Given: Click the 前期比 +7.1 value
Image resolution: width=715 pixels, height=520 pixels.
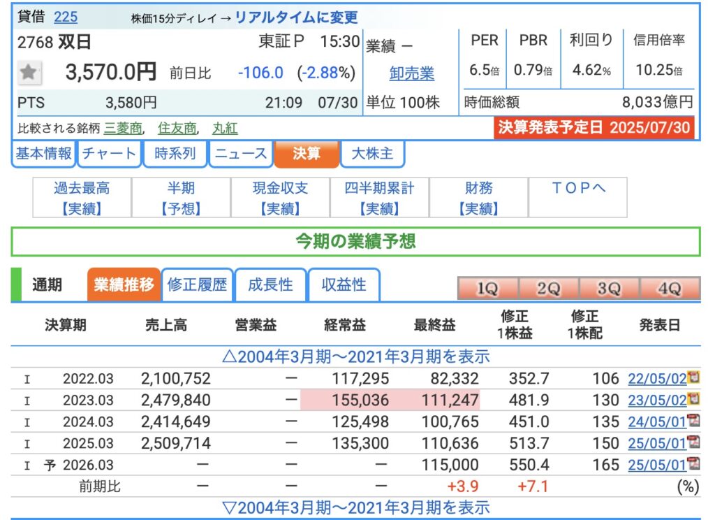Looking at the screenshot, I should pyautogui.click(x=533, y=486).
